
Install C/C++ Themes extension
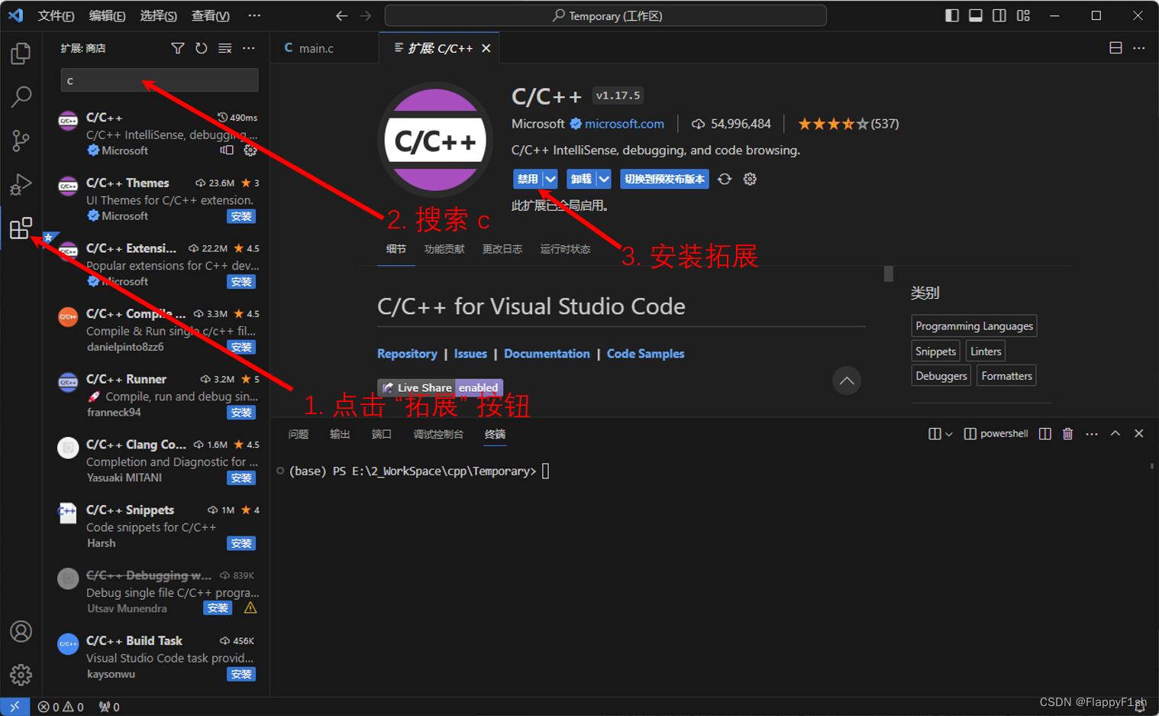[x=241, y=216]
